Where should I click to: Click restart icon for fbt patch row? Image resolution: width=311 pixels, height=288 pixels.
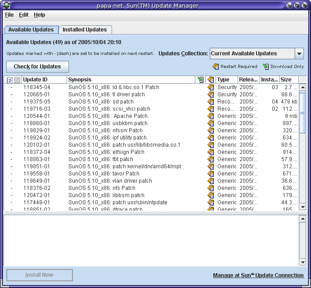click(x=211, y=159)
